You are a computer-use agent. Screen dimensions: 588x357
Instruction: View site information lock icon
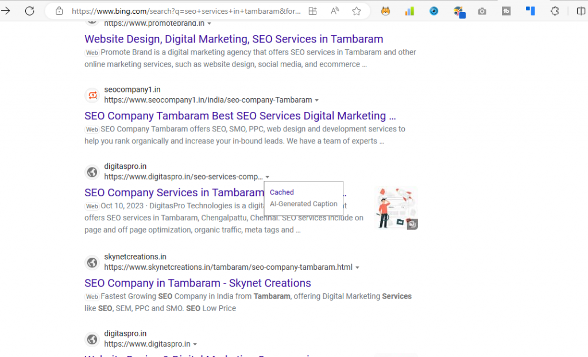coord(59,11)
